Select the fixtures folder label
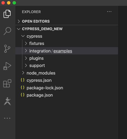 37,44
